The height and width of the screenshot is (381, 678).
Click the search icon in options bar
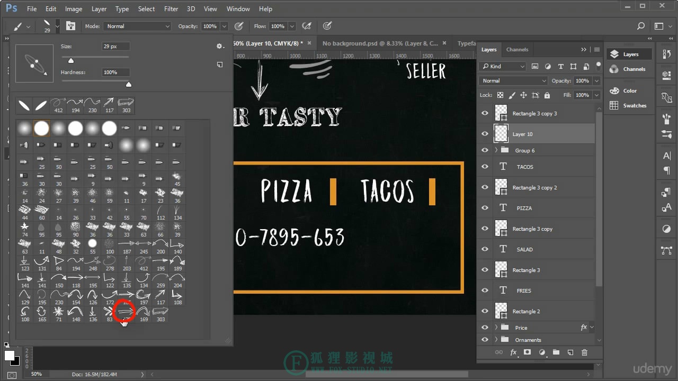pyautogui.click(x=641, y=26)
